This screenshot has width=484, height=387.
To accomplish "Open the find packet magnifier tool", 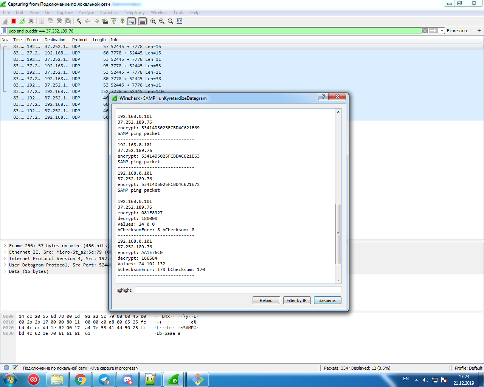I will [x=79, y=22].
